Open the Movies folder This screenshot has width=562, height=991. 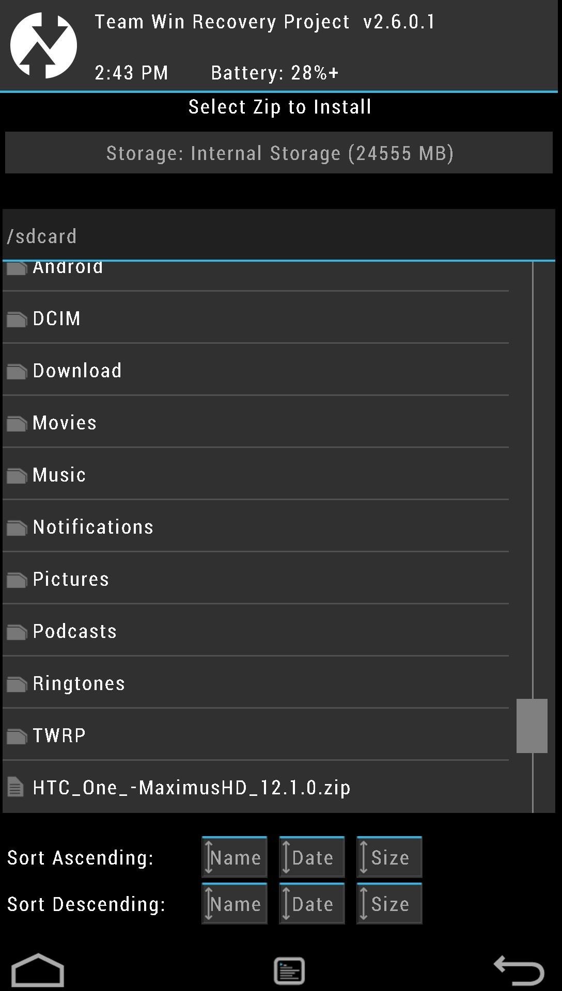click(256, 422)
